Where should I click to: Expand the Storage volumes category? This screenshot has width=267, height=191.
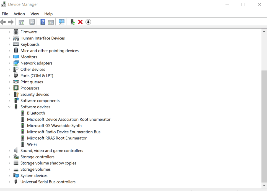click(9, 169)
